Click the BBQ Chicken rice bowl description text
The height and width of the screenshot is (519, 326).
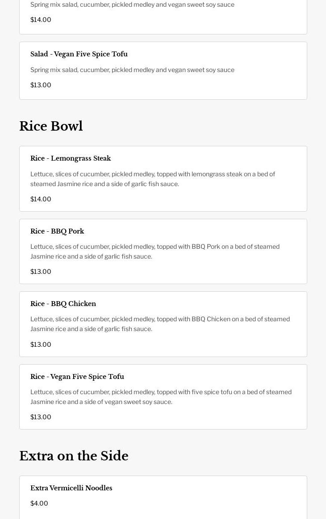coord(160,324)
